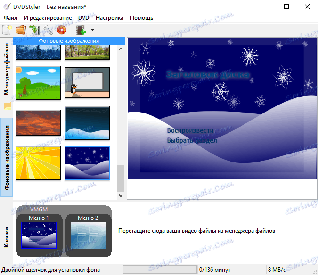Image resolution: width=318 pixels, height=275 pixels.
Task: Select the Меню 2 thumbnail
Action: tap(88, 235)
